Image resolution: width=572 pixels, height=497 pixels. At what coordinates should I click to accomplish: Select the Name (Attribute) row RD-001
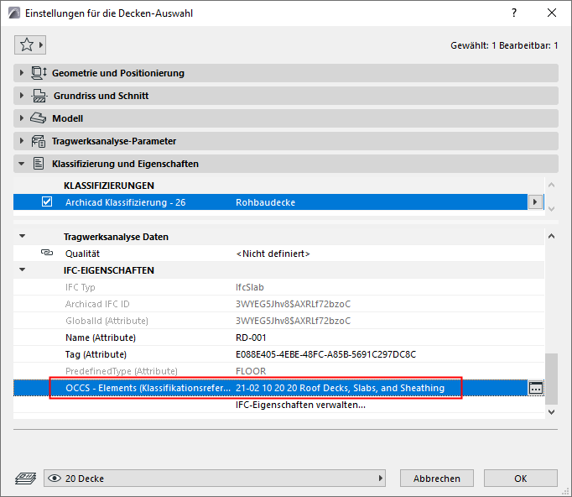pyautogui.click(x=278, y=337)
